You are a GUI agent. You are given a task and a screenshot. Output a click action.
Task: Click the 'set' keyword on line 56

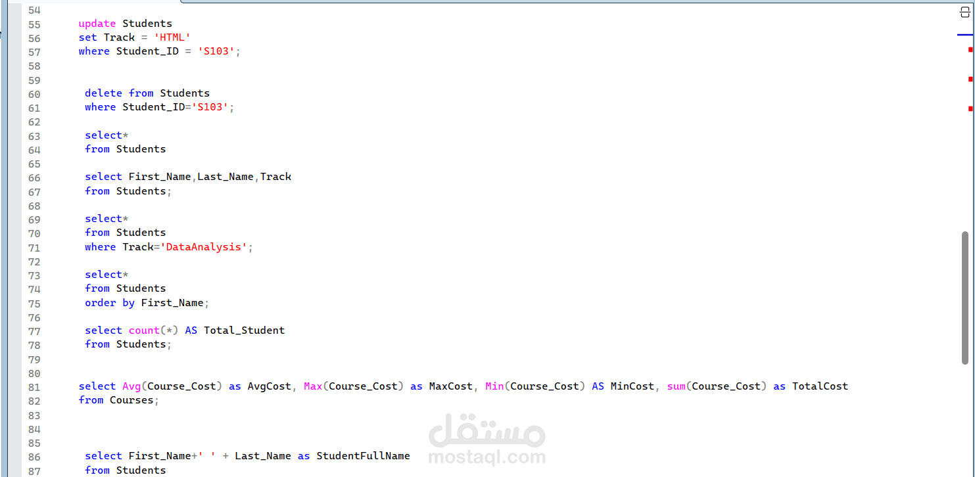tap(87, 37)
